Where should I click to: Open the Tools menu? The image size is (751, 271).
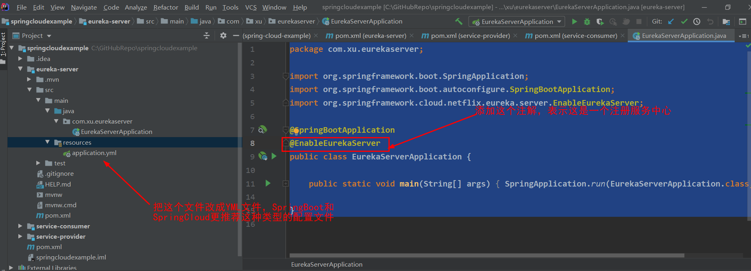(x=230, y=7)
